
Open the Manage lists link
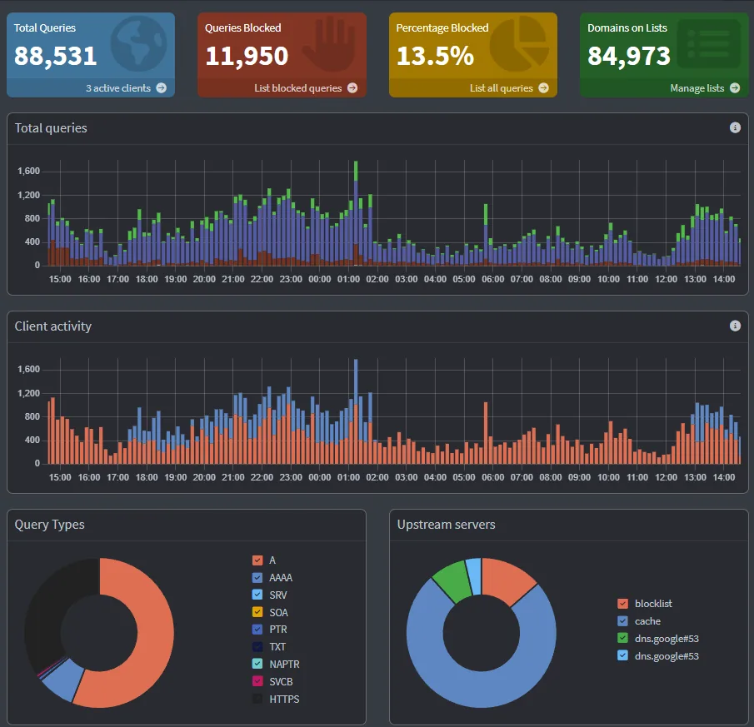[x=697, y=88]
